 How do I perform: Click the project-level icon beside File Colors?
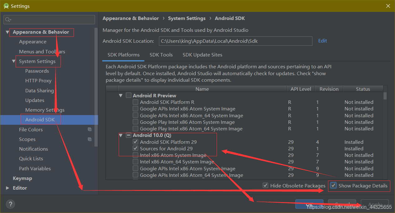(89, 129)
